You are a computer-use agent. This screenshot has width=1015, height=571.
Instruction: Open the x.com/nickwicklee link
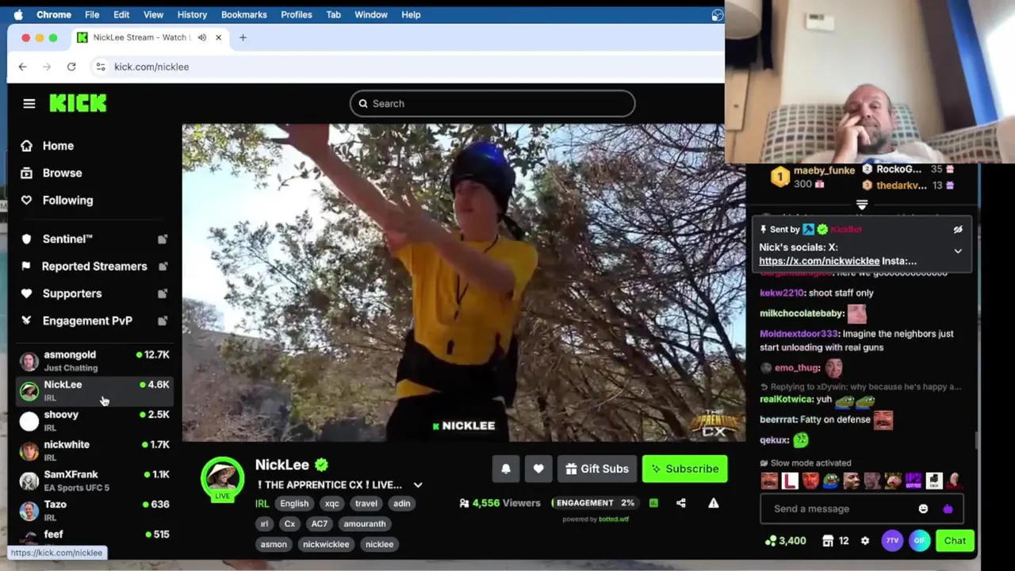tap(819, 261)
